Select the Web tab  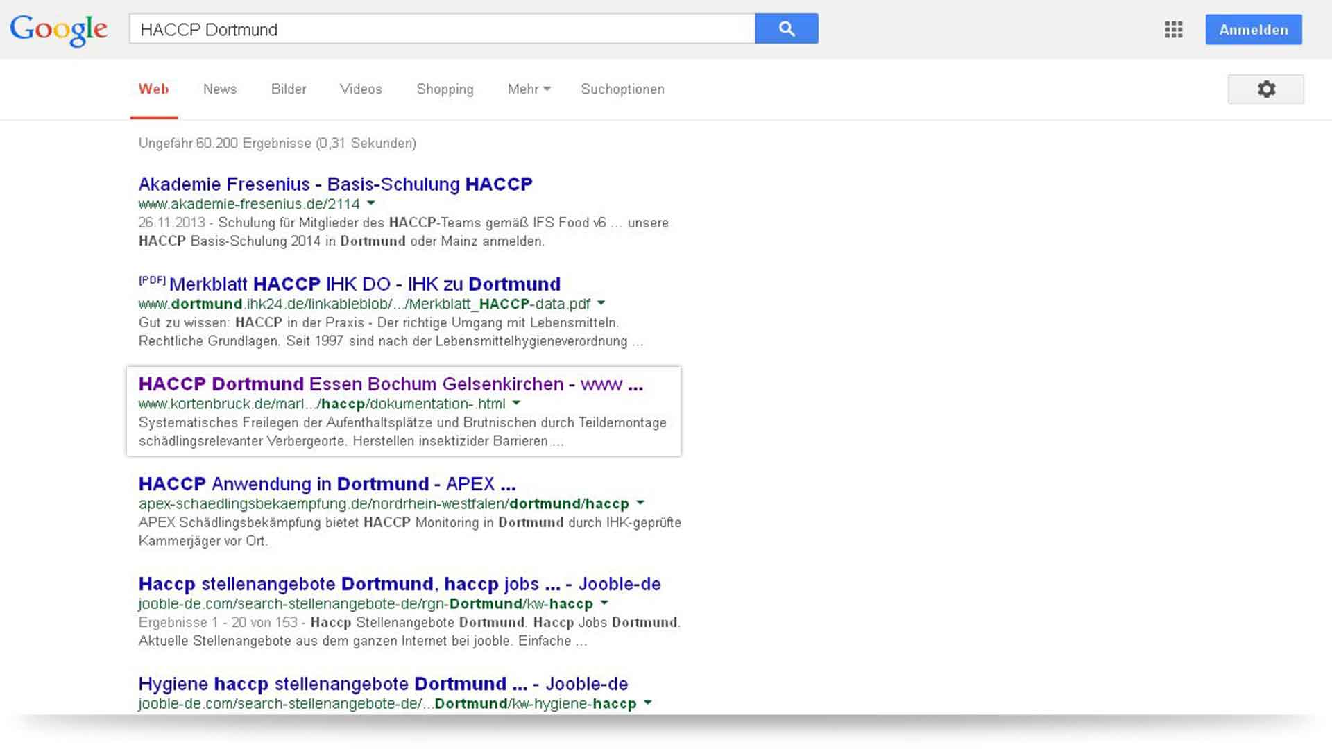[x=154, y=89]
